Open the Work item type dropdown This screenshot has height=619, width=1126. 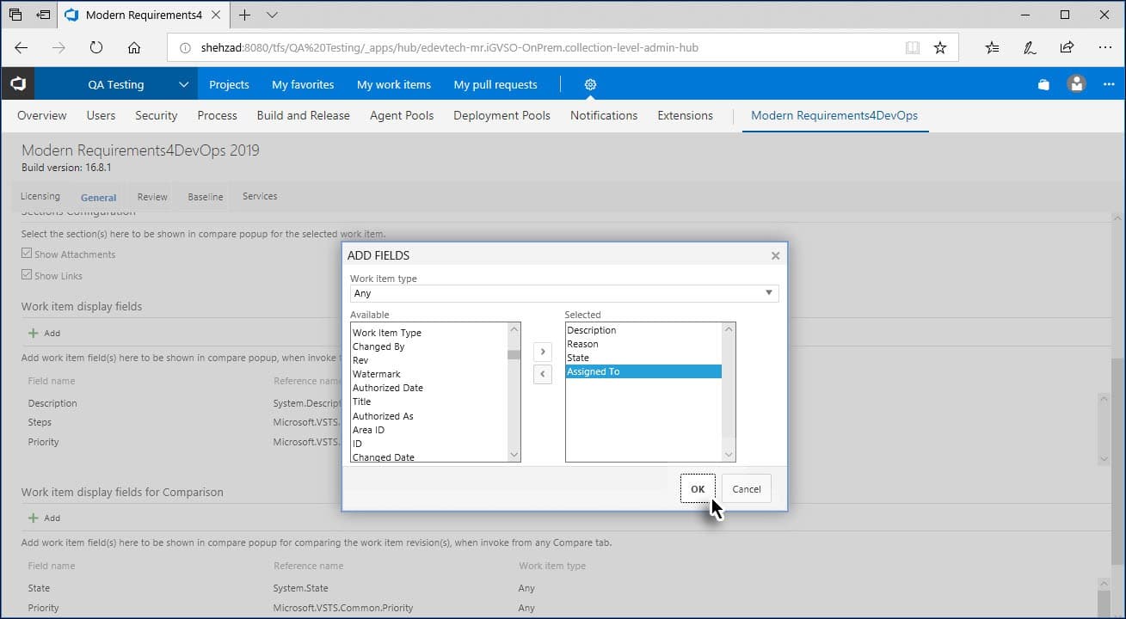coord(564,293)
